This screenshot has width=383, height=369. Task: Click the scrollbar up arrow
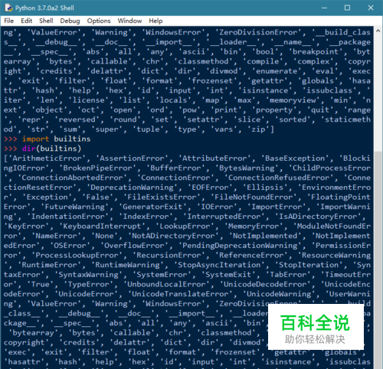click(378, 31)
